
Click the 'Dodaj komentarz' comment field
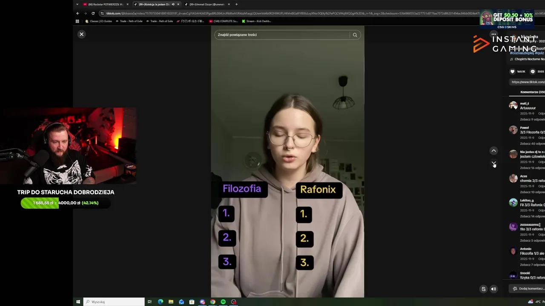[x=527, y=289]
